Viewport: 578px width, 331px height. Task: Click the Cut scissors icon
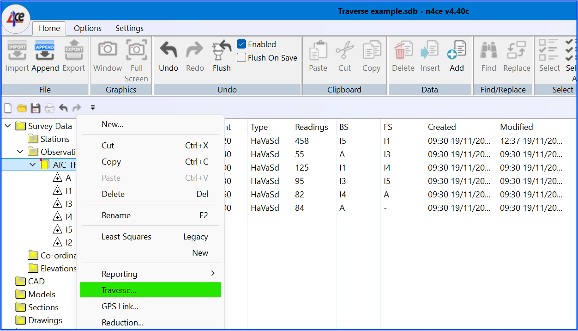pos(344,50)
